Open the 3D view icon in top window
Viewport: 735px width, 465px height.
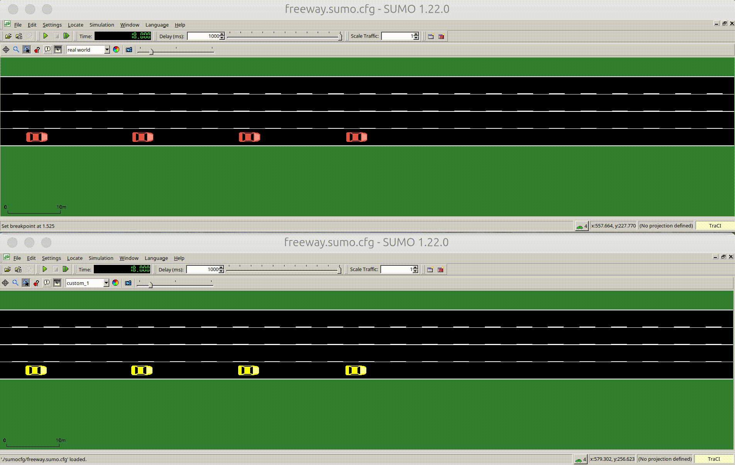441,36
